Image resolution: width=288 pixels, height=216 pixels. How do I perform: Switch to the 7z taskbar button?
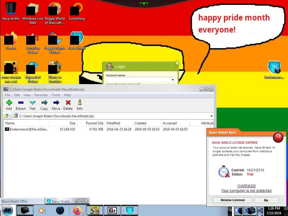(x=112, y=210)
